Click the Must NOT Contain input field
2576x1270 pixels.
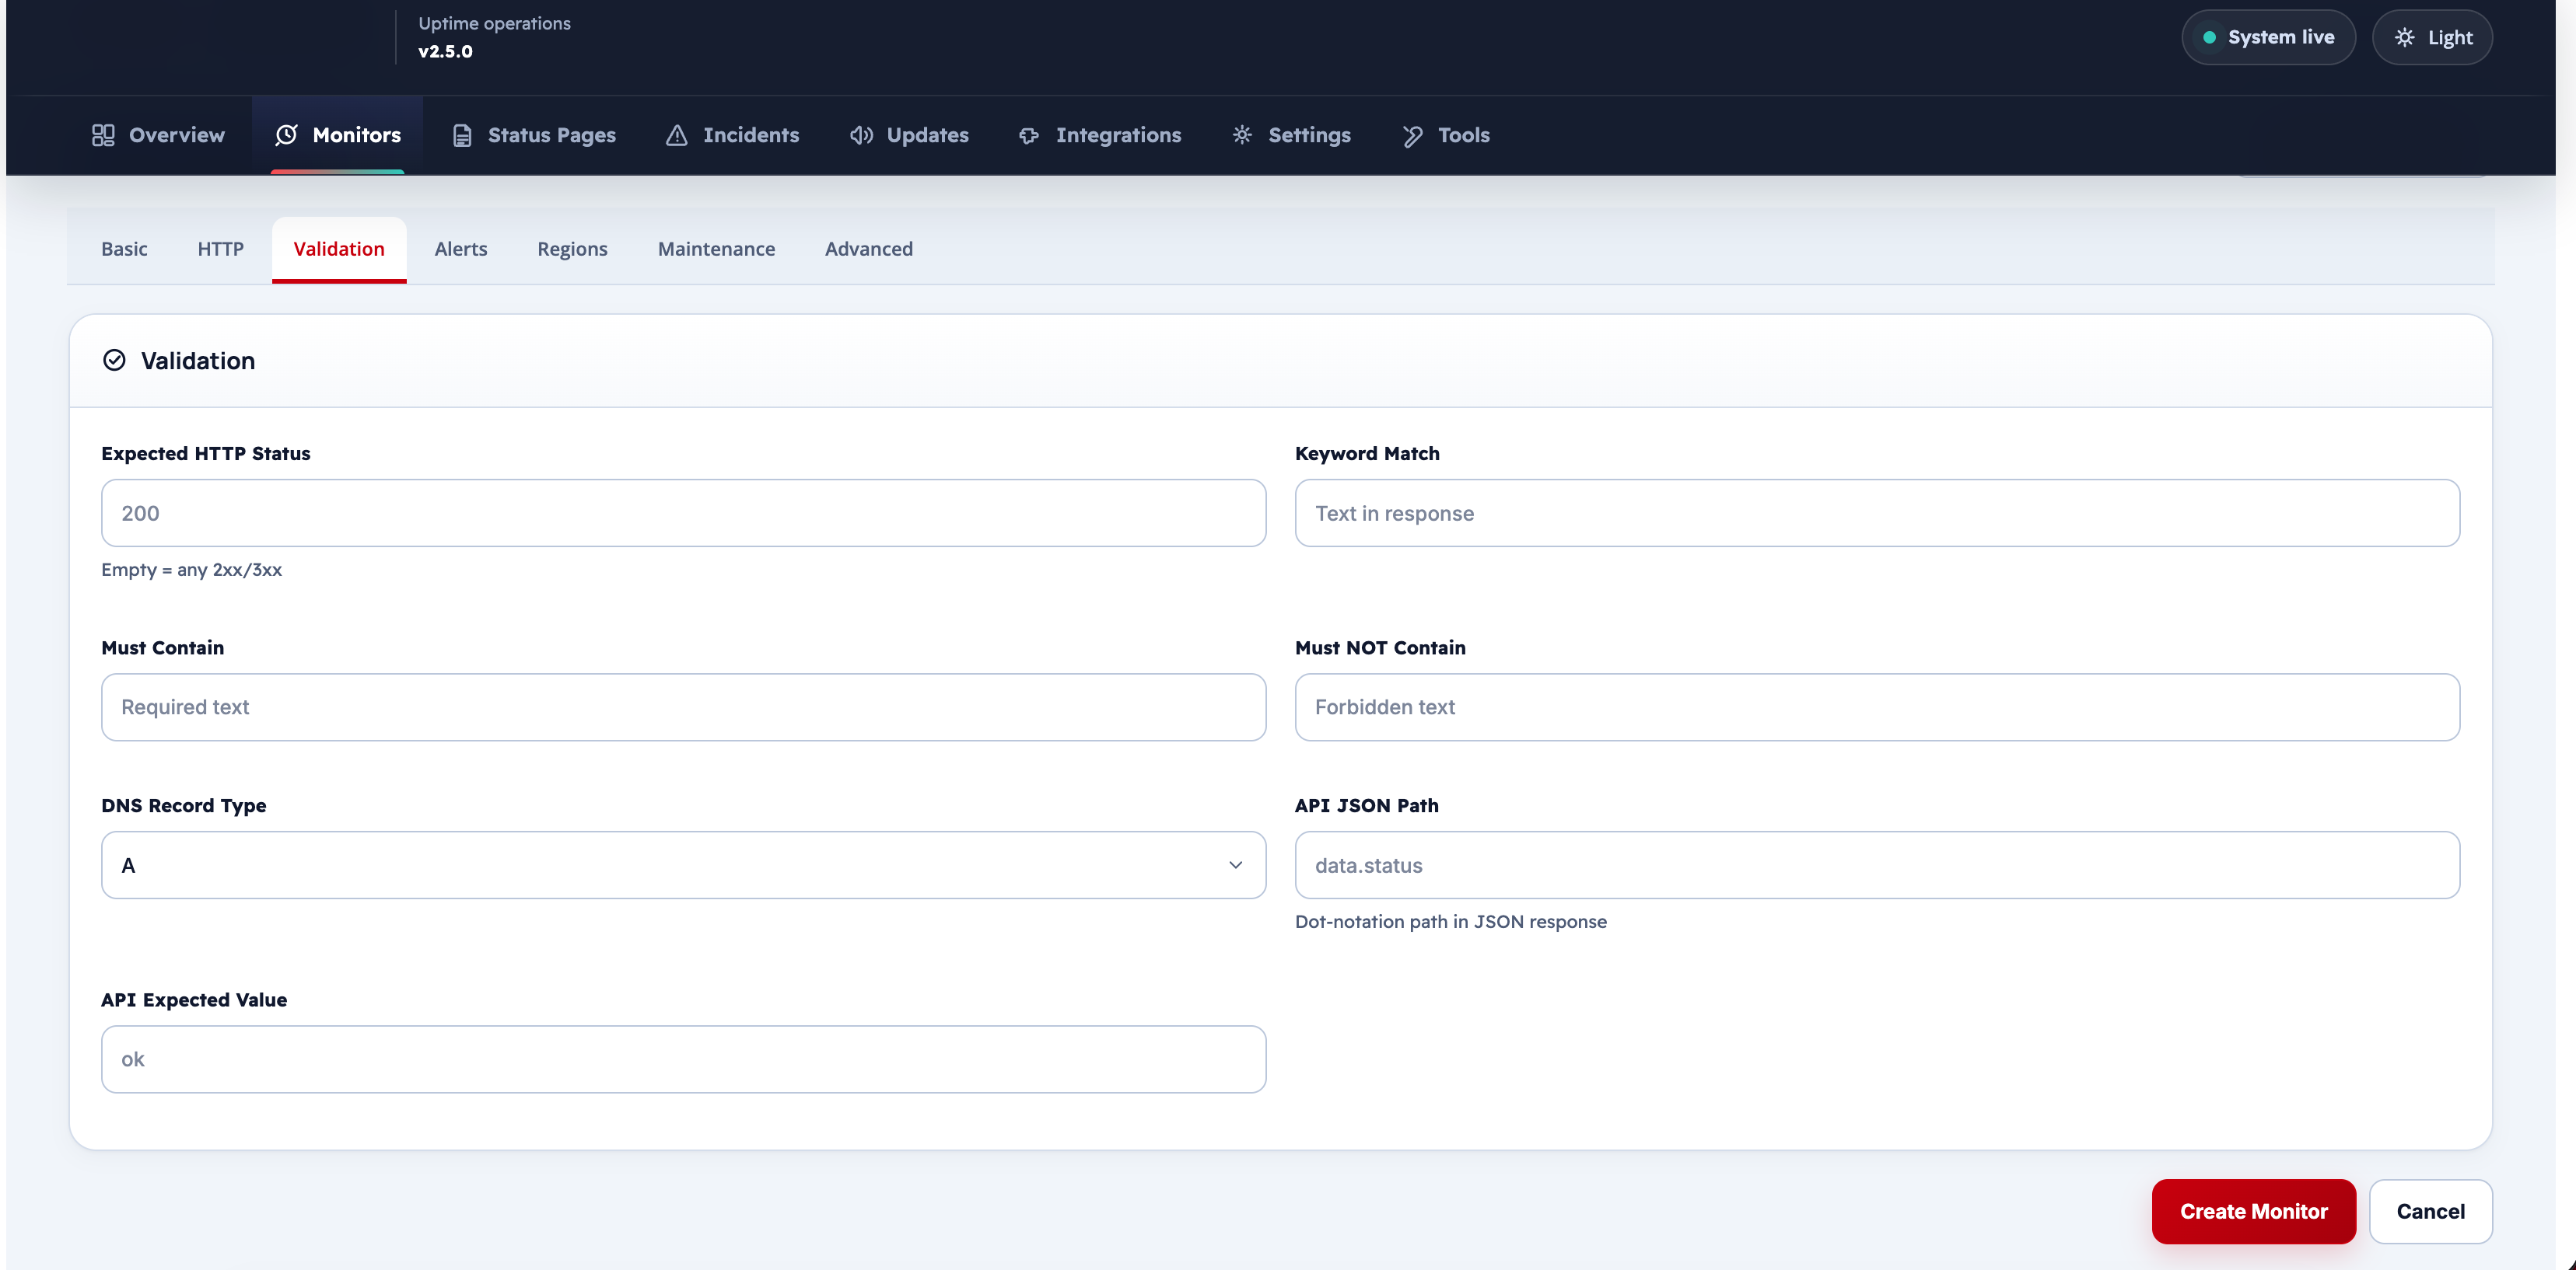coord(1877,707)
